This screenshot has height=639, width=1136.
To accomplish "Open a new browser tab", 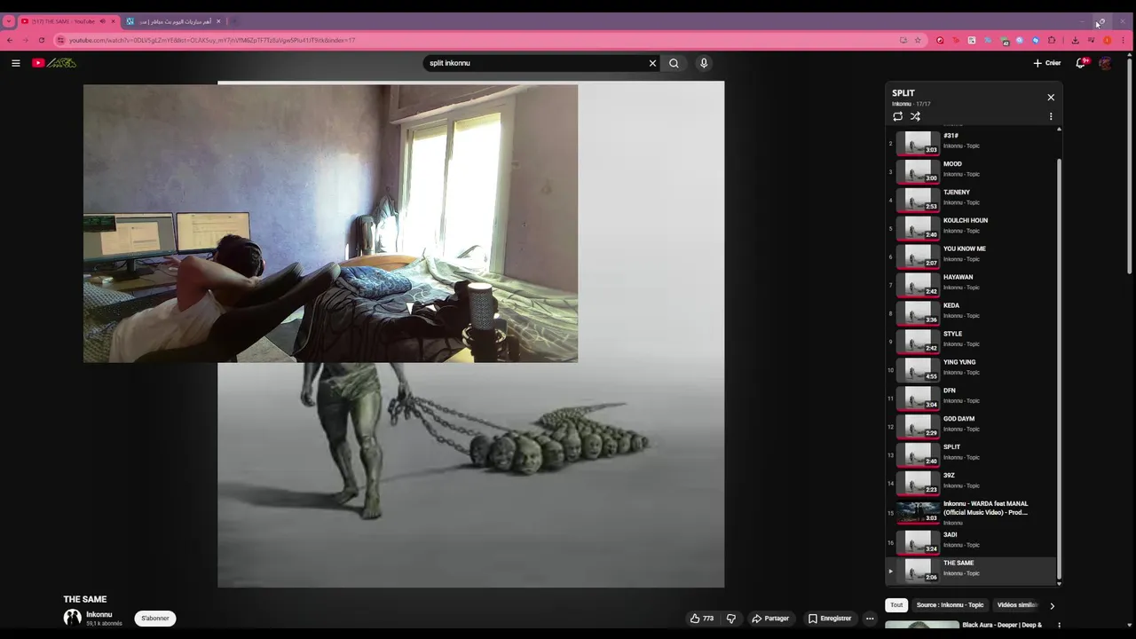I will 234,21.
